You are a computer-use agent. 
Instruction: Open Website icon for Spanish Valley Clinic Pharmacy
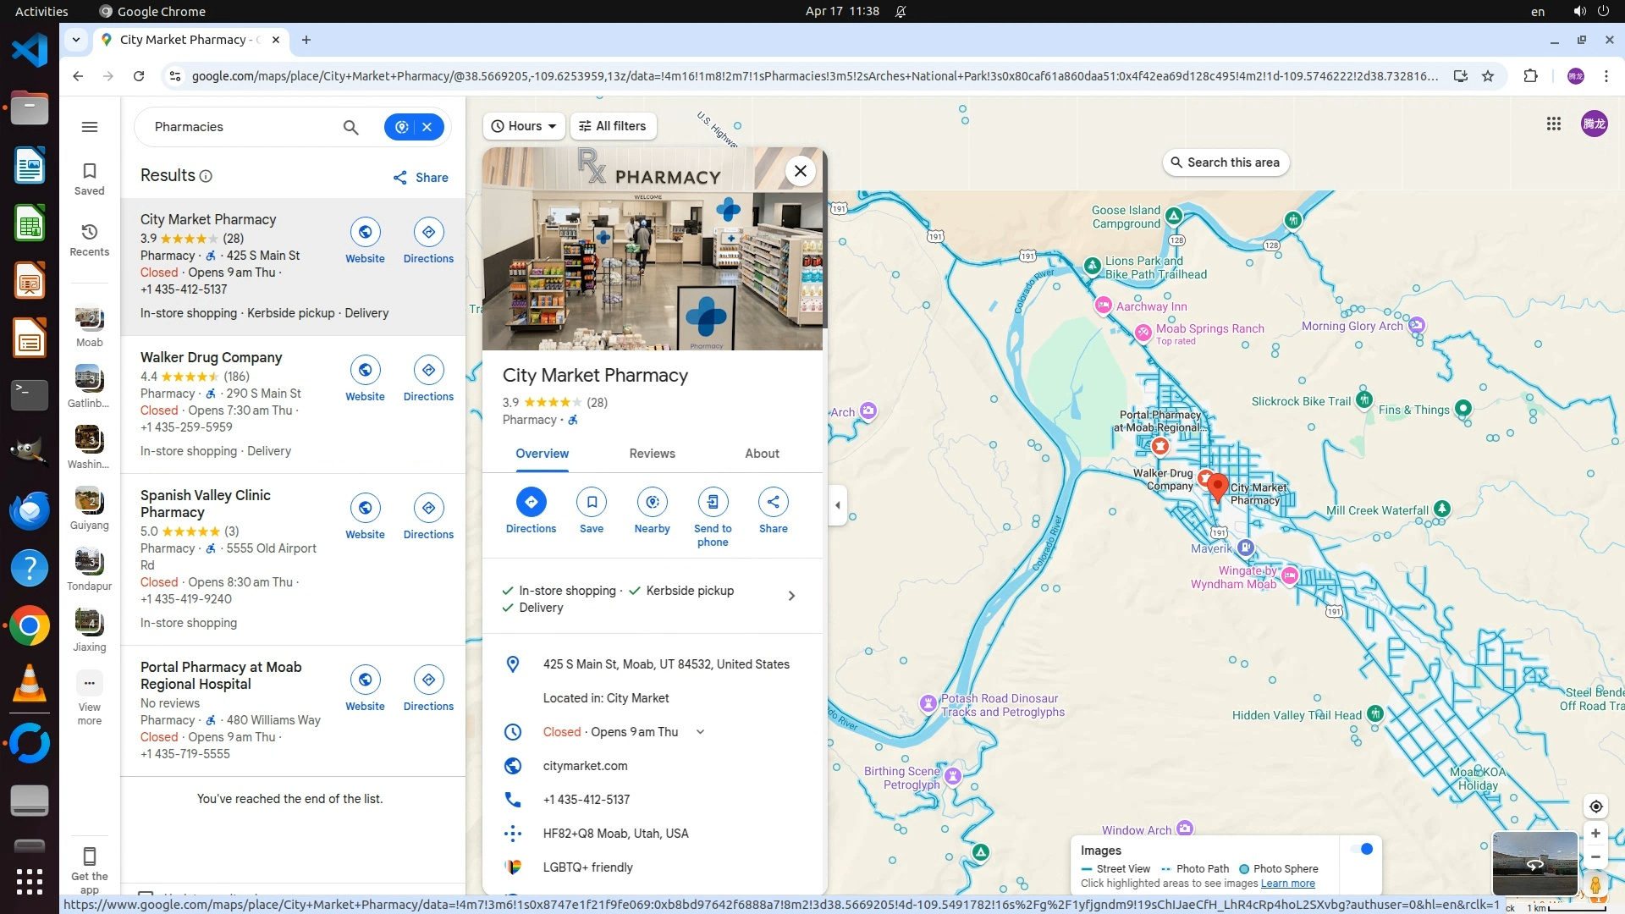point(365,509)
